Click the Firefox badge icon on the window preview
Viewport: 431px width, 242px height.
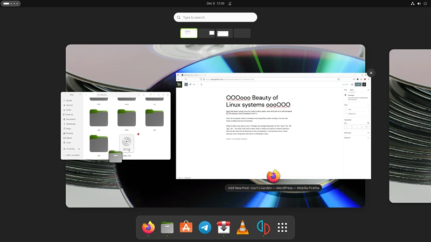click(273, 176)
